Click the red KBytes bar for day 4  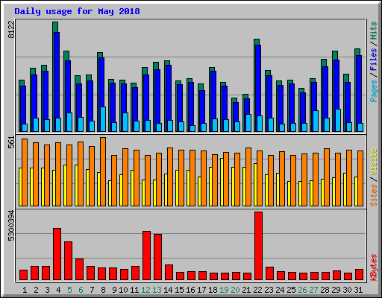57,254
